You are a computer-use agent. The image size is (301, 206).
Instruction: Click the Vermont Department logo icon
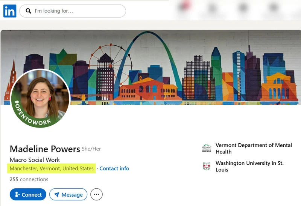pos(207,148)
